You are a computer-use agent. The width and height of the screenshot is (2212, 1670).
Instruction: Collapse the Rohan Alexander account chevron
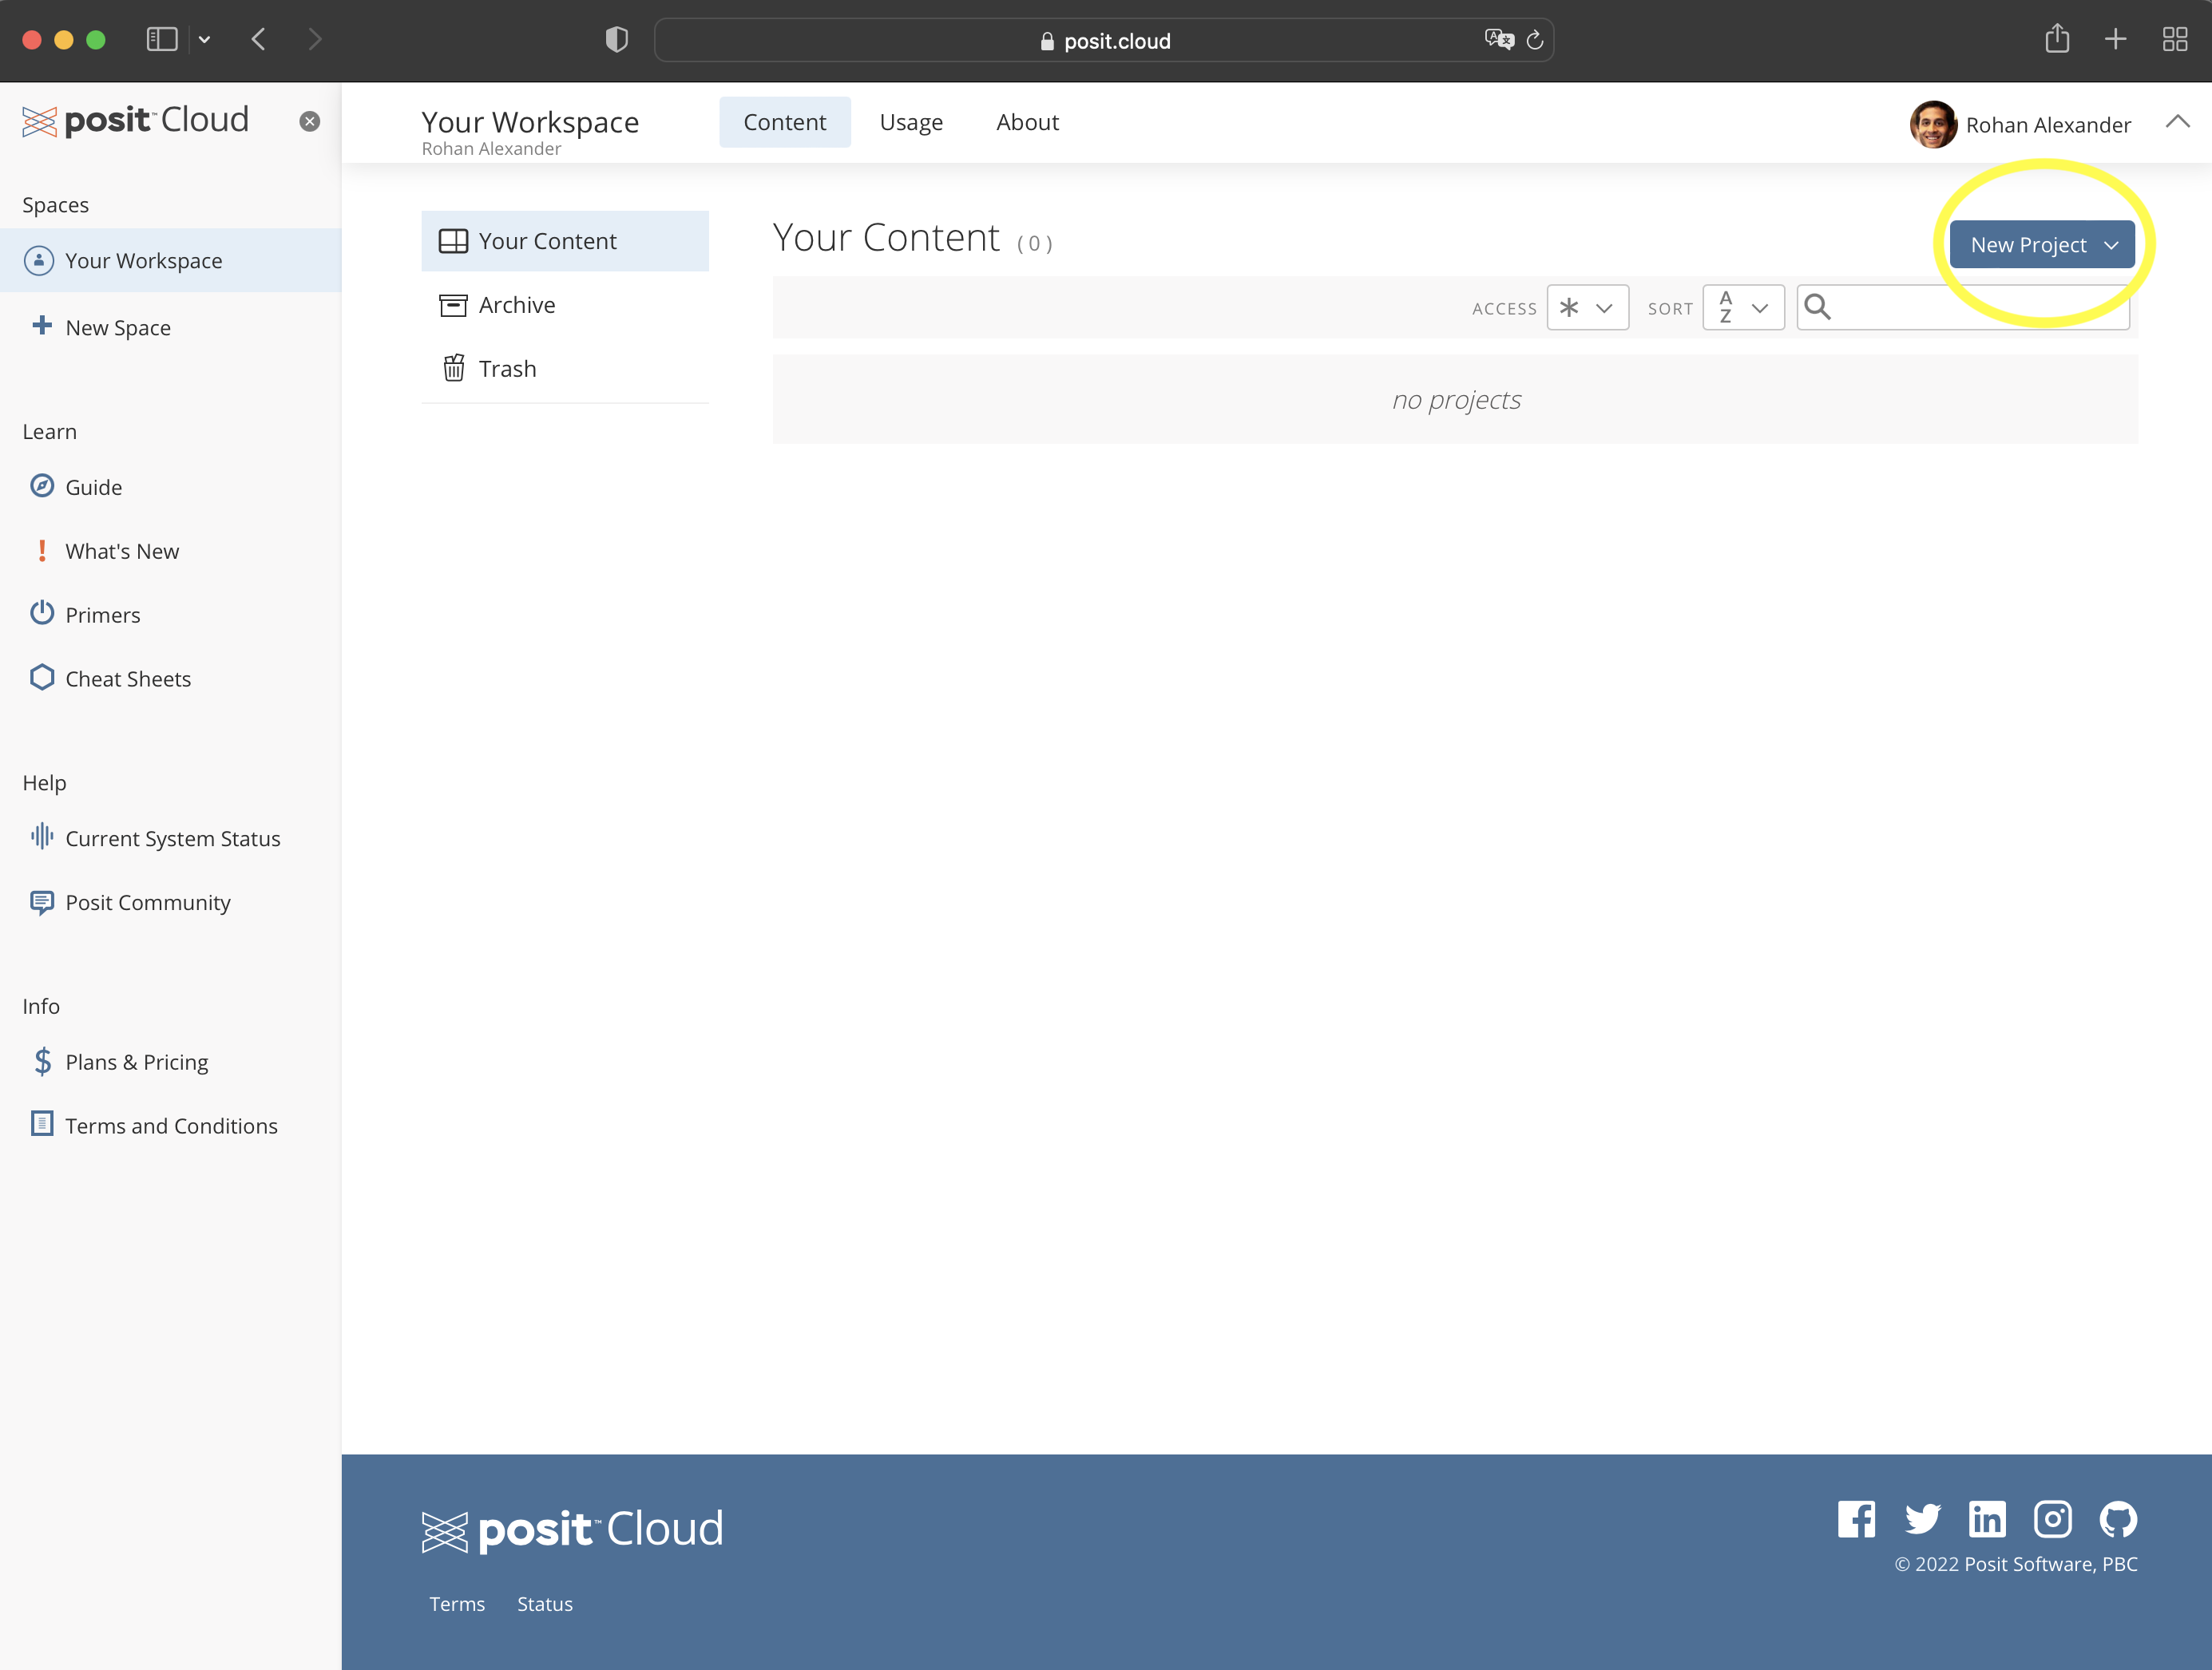tap(2177, 122)
